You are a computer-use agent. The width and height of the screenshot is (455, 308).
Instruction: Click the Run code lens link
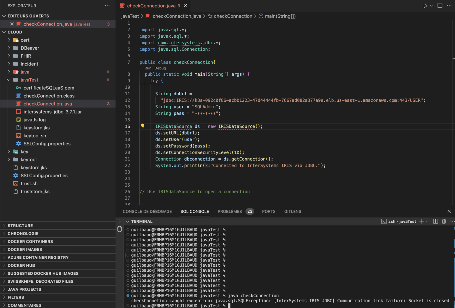(148, 68)
